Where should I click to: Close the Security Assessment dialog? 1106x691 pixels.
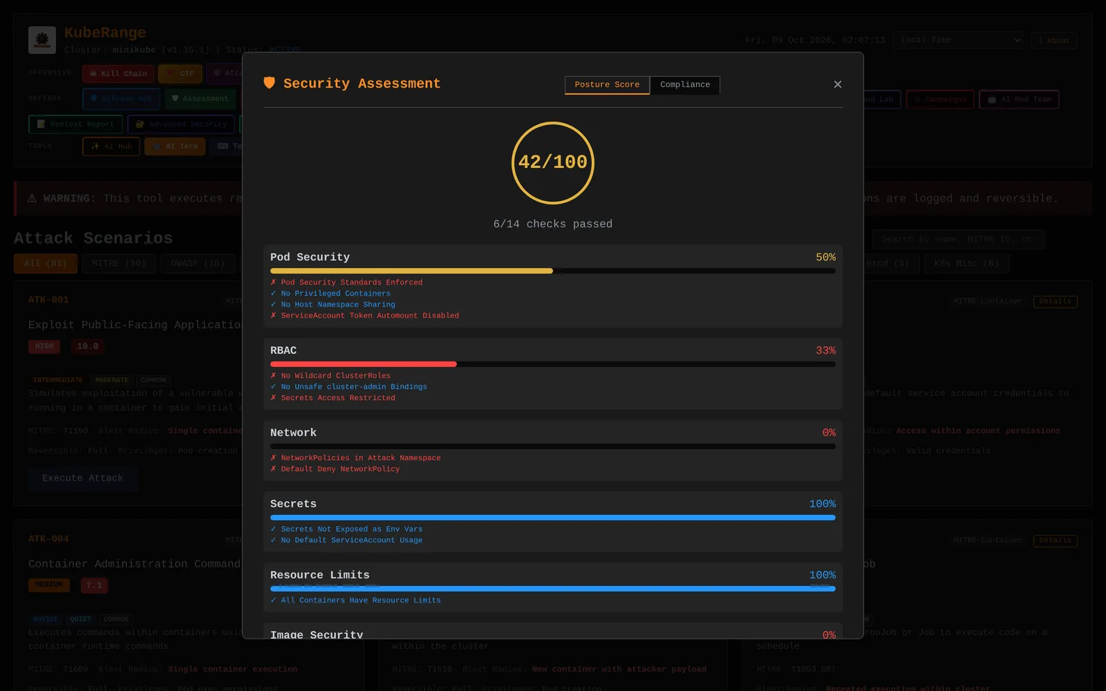coord(837,84)
